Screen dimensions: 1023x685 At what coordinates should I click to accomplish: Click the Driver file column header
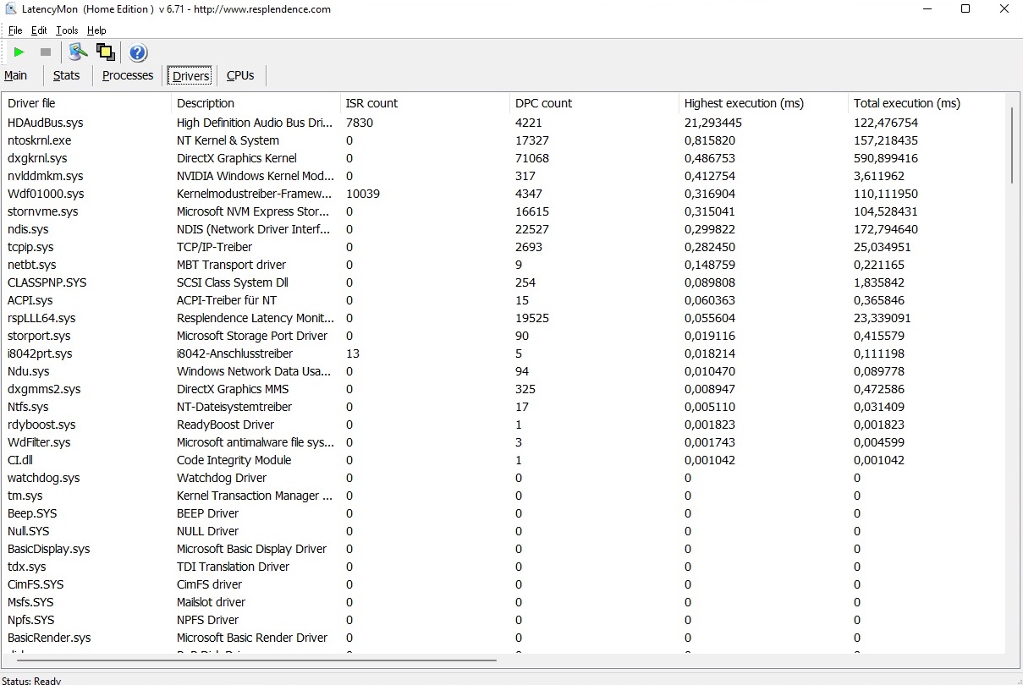32,103
